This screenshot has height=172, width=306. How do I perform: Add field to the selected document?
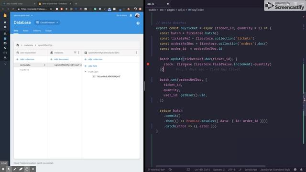click(91, 66)
